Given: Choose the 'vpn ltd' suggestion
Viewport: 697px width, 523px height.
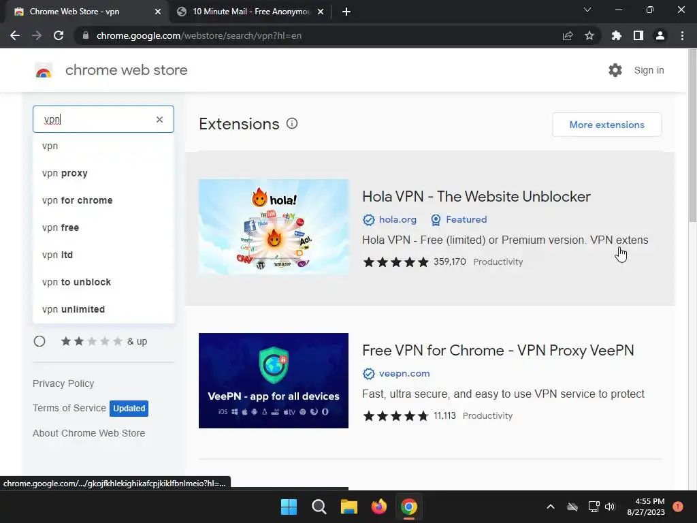Looking at the screenshot, I should [x=103, y=255].
